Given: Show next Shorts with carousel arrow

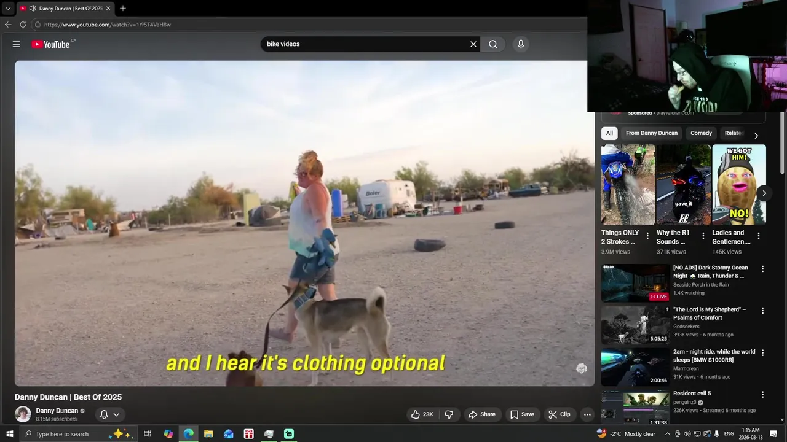Looking at the screenshot, I should 764,193.
